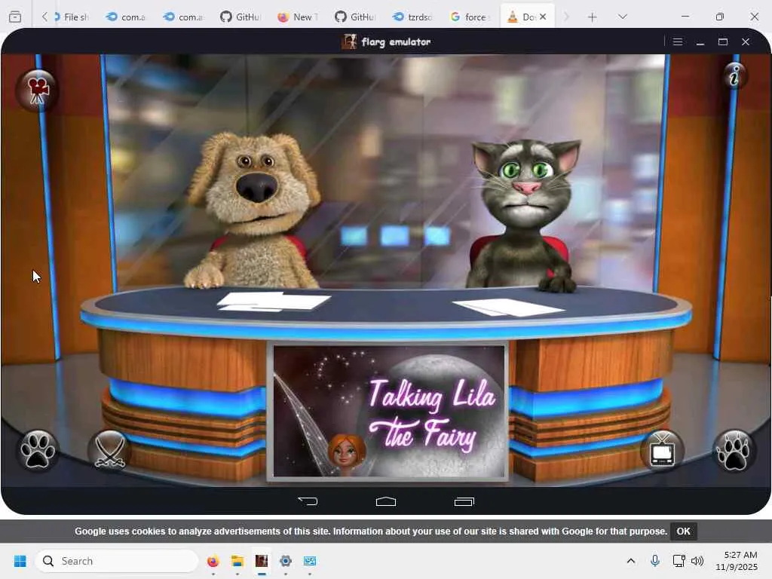The width and height of the screenshot is (772, 579).
Task: Open the volume speaker tray icon
Action: tap(697, 561)
